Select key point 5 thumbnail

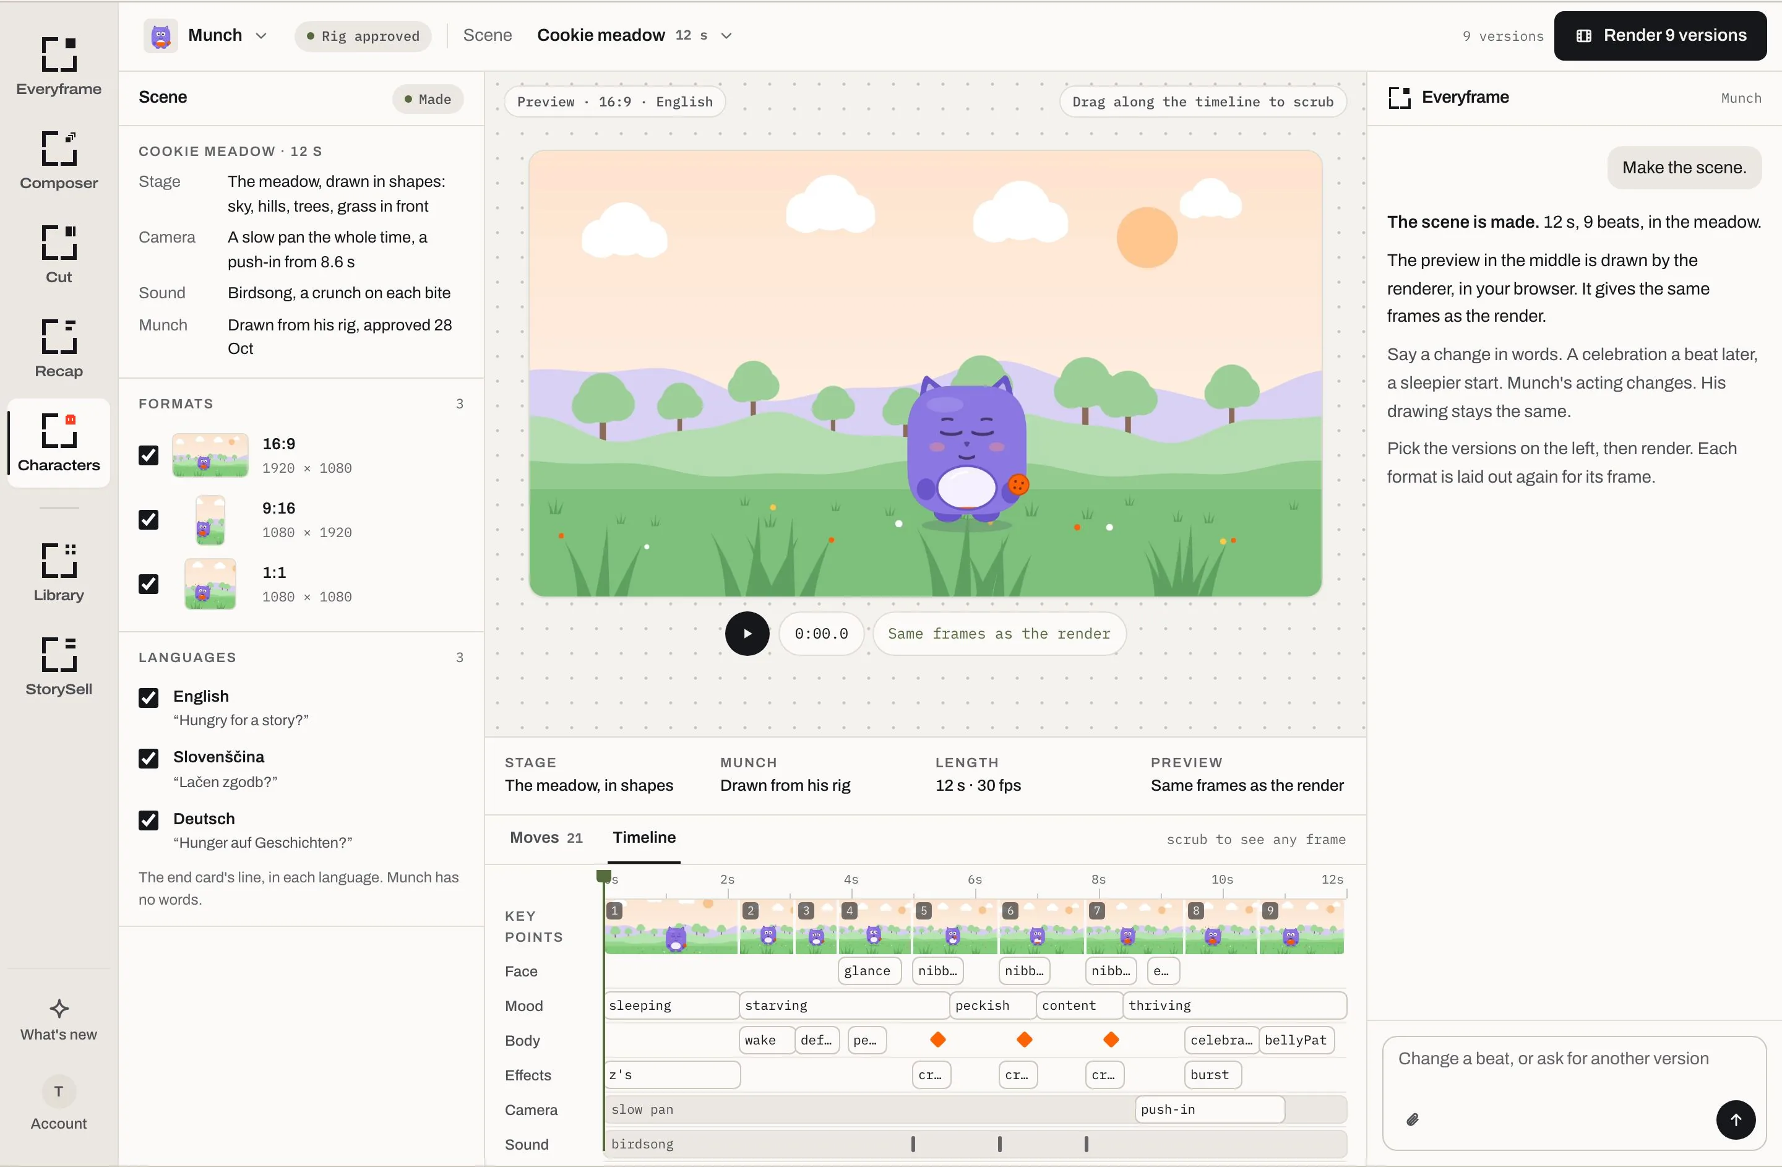[x=955, y=926]
